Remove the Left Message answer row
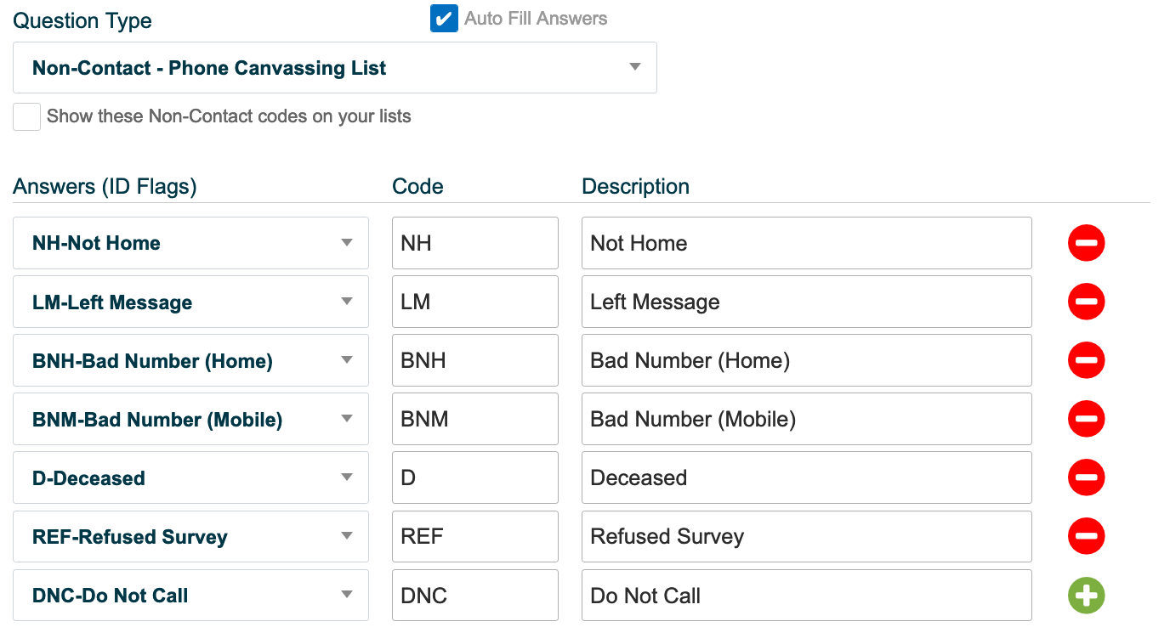This screenshot has width=1170, height=644. coord(1086,302)
